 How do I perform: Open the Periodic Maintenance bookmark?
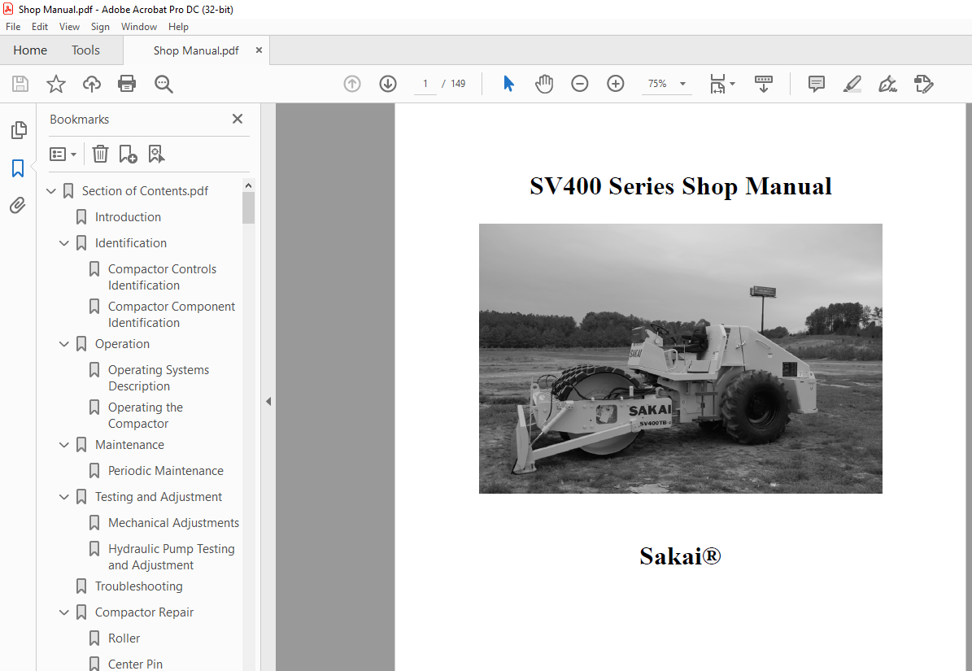[x=165, y=471]
